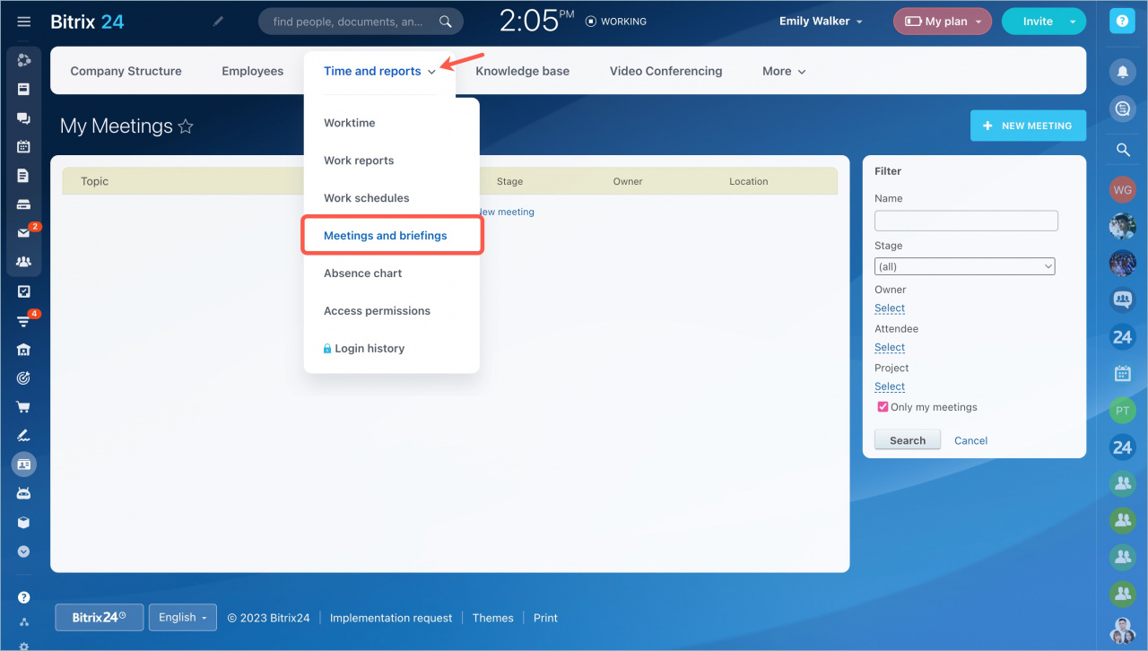Open the My plan dropdown
Screen dimensions: 1148x651
tap(943, 22)
